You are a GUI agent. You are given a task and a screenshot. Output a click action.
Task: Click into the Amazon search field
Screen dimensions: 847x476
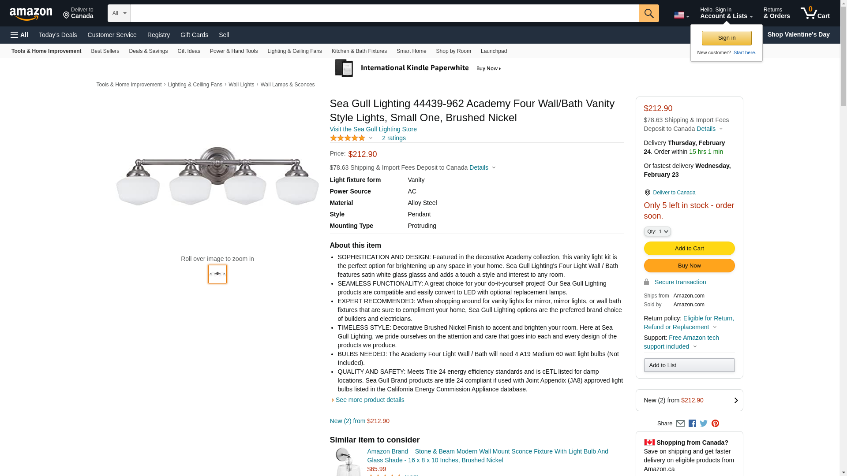pyautogui.click(x=384, y=13)
